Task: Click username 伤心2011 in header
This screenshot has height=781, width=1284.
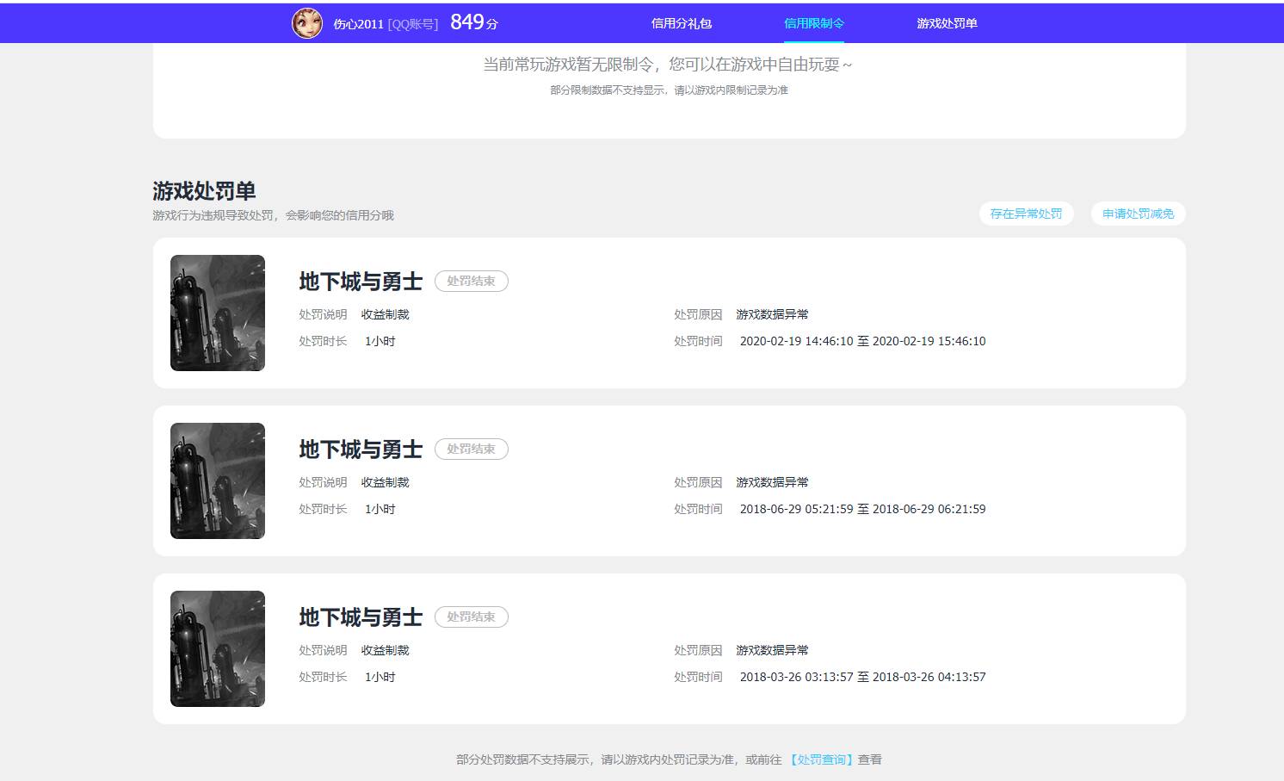Action: [358, 24]
